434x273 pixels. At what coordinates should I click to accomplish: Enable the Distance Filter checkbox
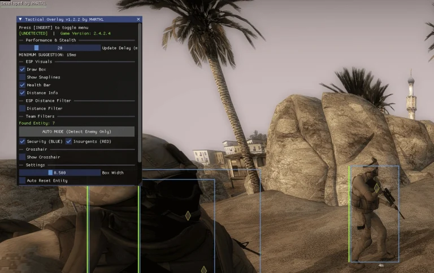coord(23,108)
